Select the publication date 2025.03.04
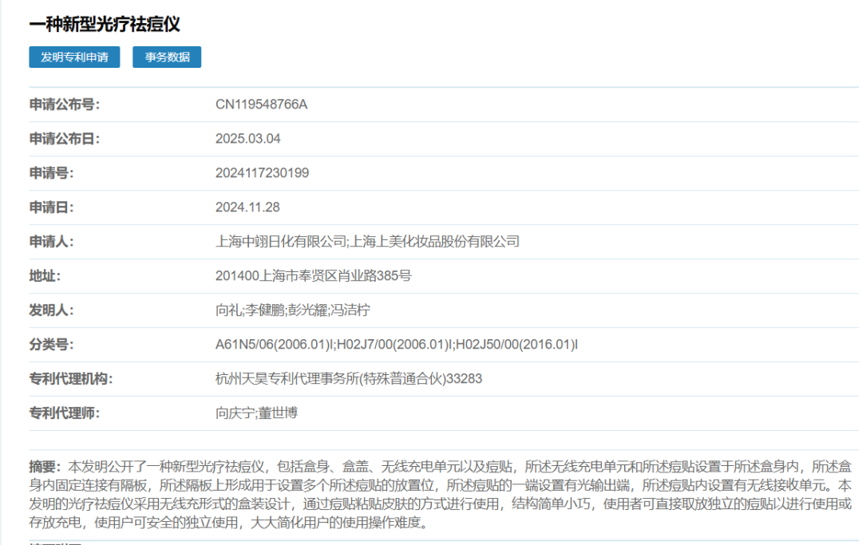 [248, 139]
